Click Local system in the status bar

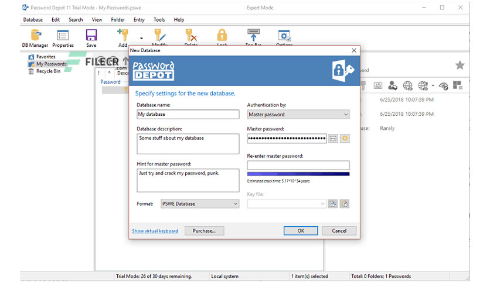click(224, 276)
